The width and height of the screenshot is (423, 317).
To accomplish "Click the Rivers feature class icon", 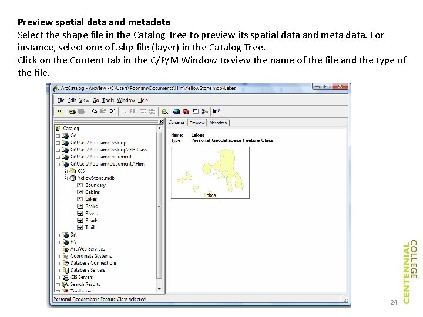I will pyautogui.click(x=80, y=213).
